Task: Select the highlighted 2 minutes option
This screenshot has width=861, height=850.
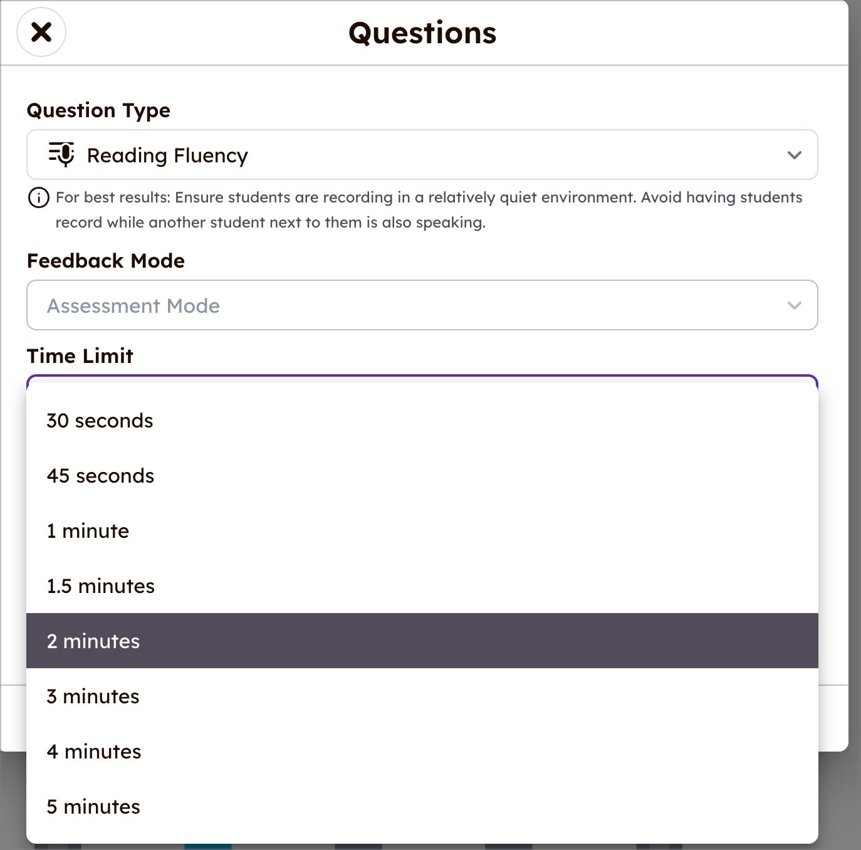Action: [93, 641]
